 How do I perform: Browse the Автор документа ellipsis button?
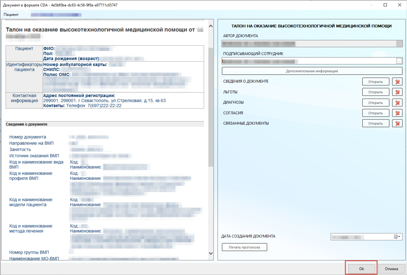point(399,44)
